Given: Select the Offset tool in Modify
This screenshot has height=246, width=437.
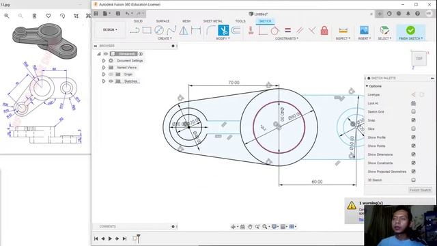Looking at the screenshot, I should point(236,30).
